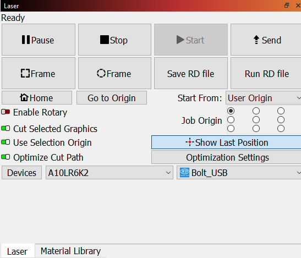Trace the rectangular Frame outline

[x=39, y=73]
